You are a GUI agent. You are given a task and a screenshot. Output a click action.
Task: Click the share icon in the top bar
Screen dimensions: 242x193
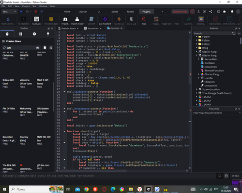pyautogui.click(x=211, y=12)
